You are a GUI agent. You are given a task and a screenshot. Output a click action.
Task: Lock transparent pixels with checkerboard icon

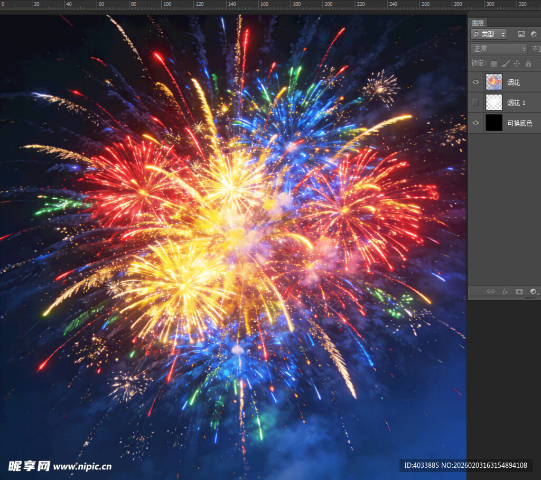493,63
